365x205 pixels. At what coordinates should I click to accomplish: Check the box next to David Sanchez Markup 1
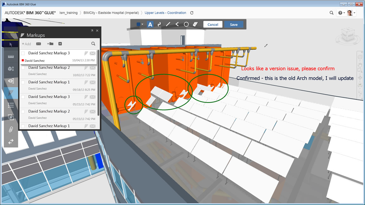coord(23,82)
